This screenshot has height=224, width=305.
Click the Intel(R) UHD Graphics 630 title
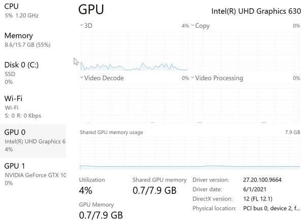256,11
